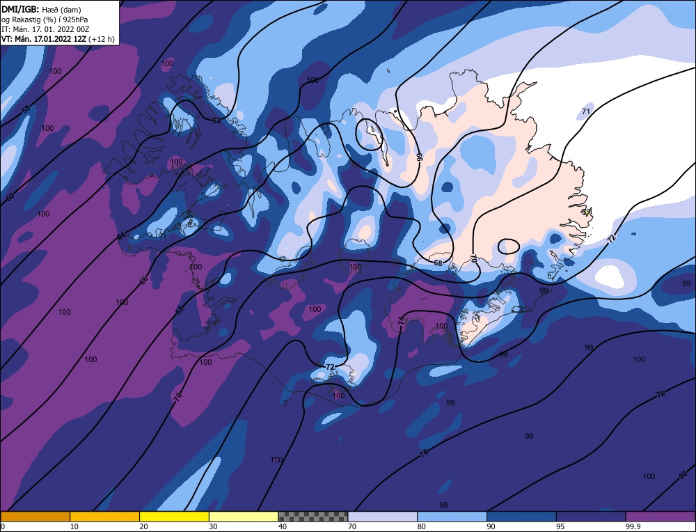The height and width of the screenshot is (532, 696).
Task: Click the '10' tick label on legend scale
Action: (74, 526)
